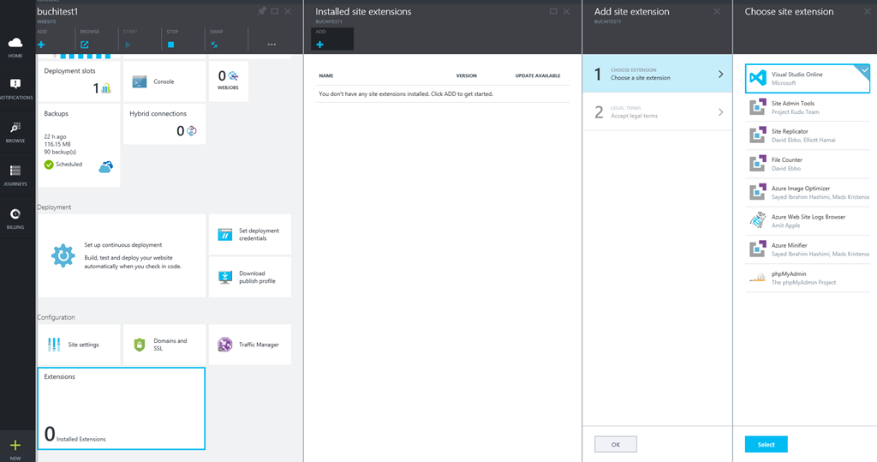The height and width of the screenshot is (462, 877).
Task: Choose the Site Admin Tools extension
Action: (807, 107)
